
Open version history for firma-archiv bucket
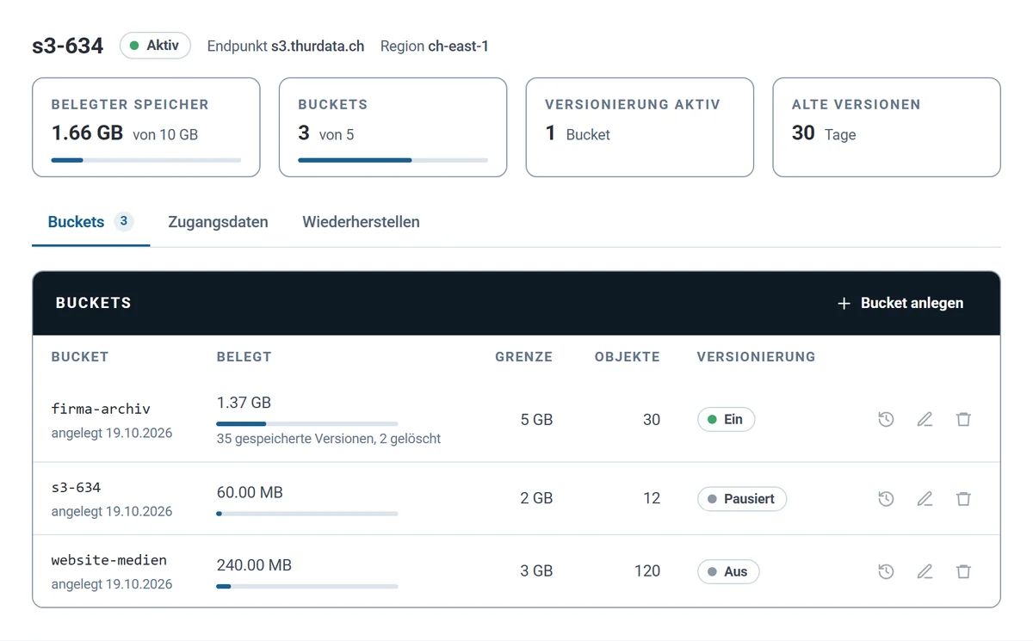(886, 420)
